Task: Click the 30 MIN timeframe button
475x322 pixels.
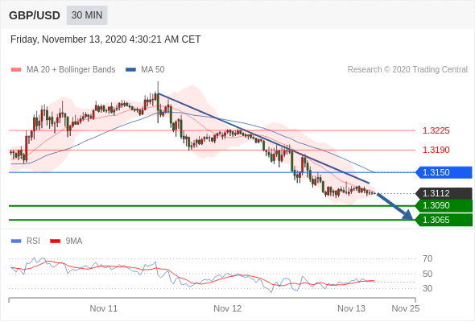Action: click(87, 15)
